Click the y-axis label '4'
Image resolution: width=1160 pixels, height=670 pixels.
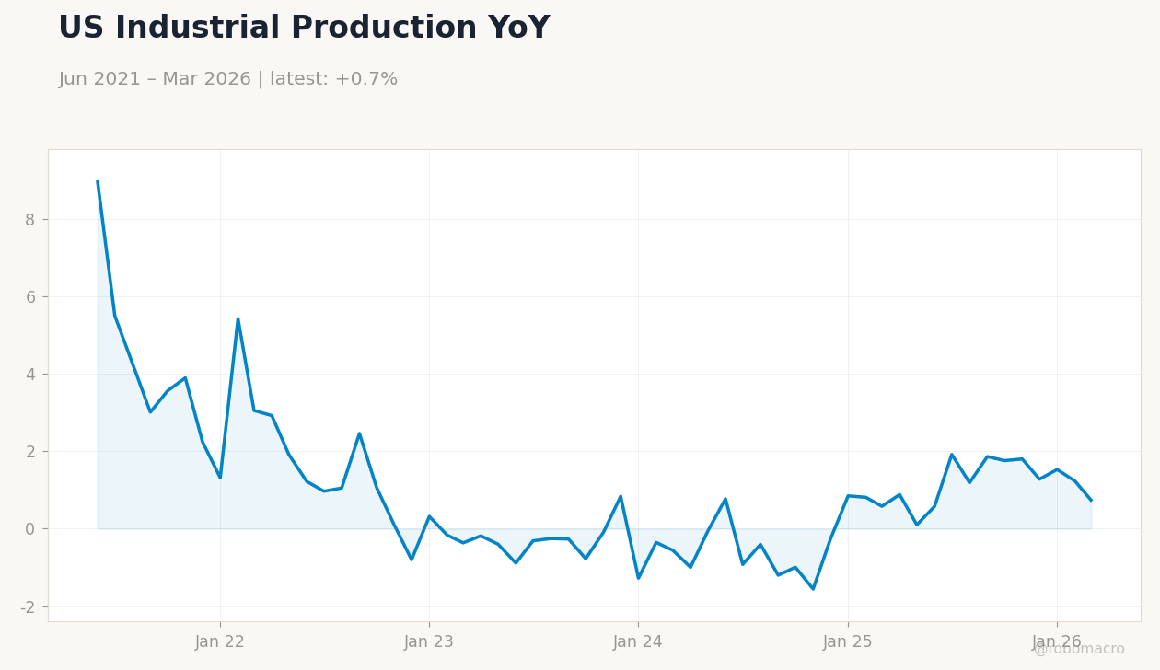point(30,375)
